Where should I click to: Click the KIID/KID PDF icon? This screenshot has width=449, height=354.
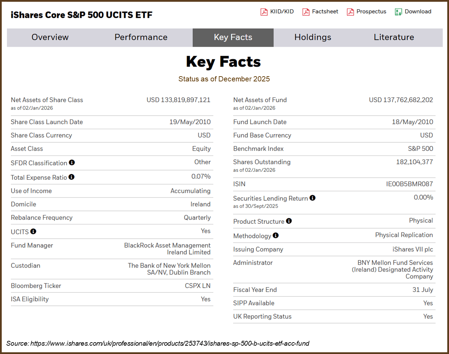coord(264,12)
